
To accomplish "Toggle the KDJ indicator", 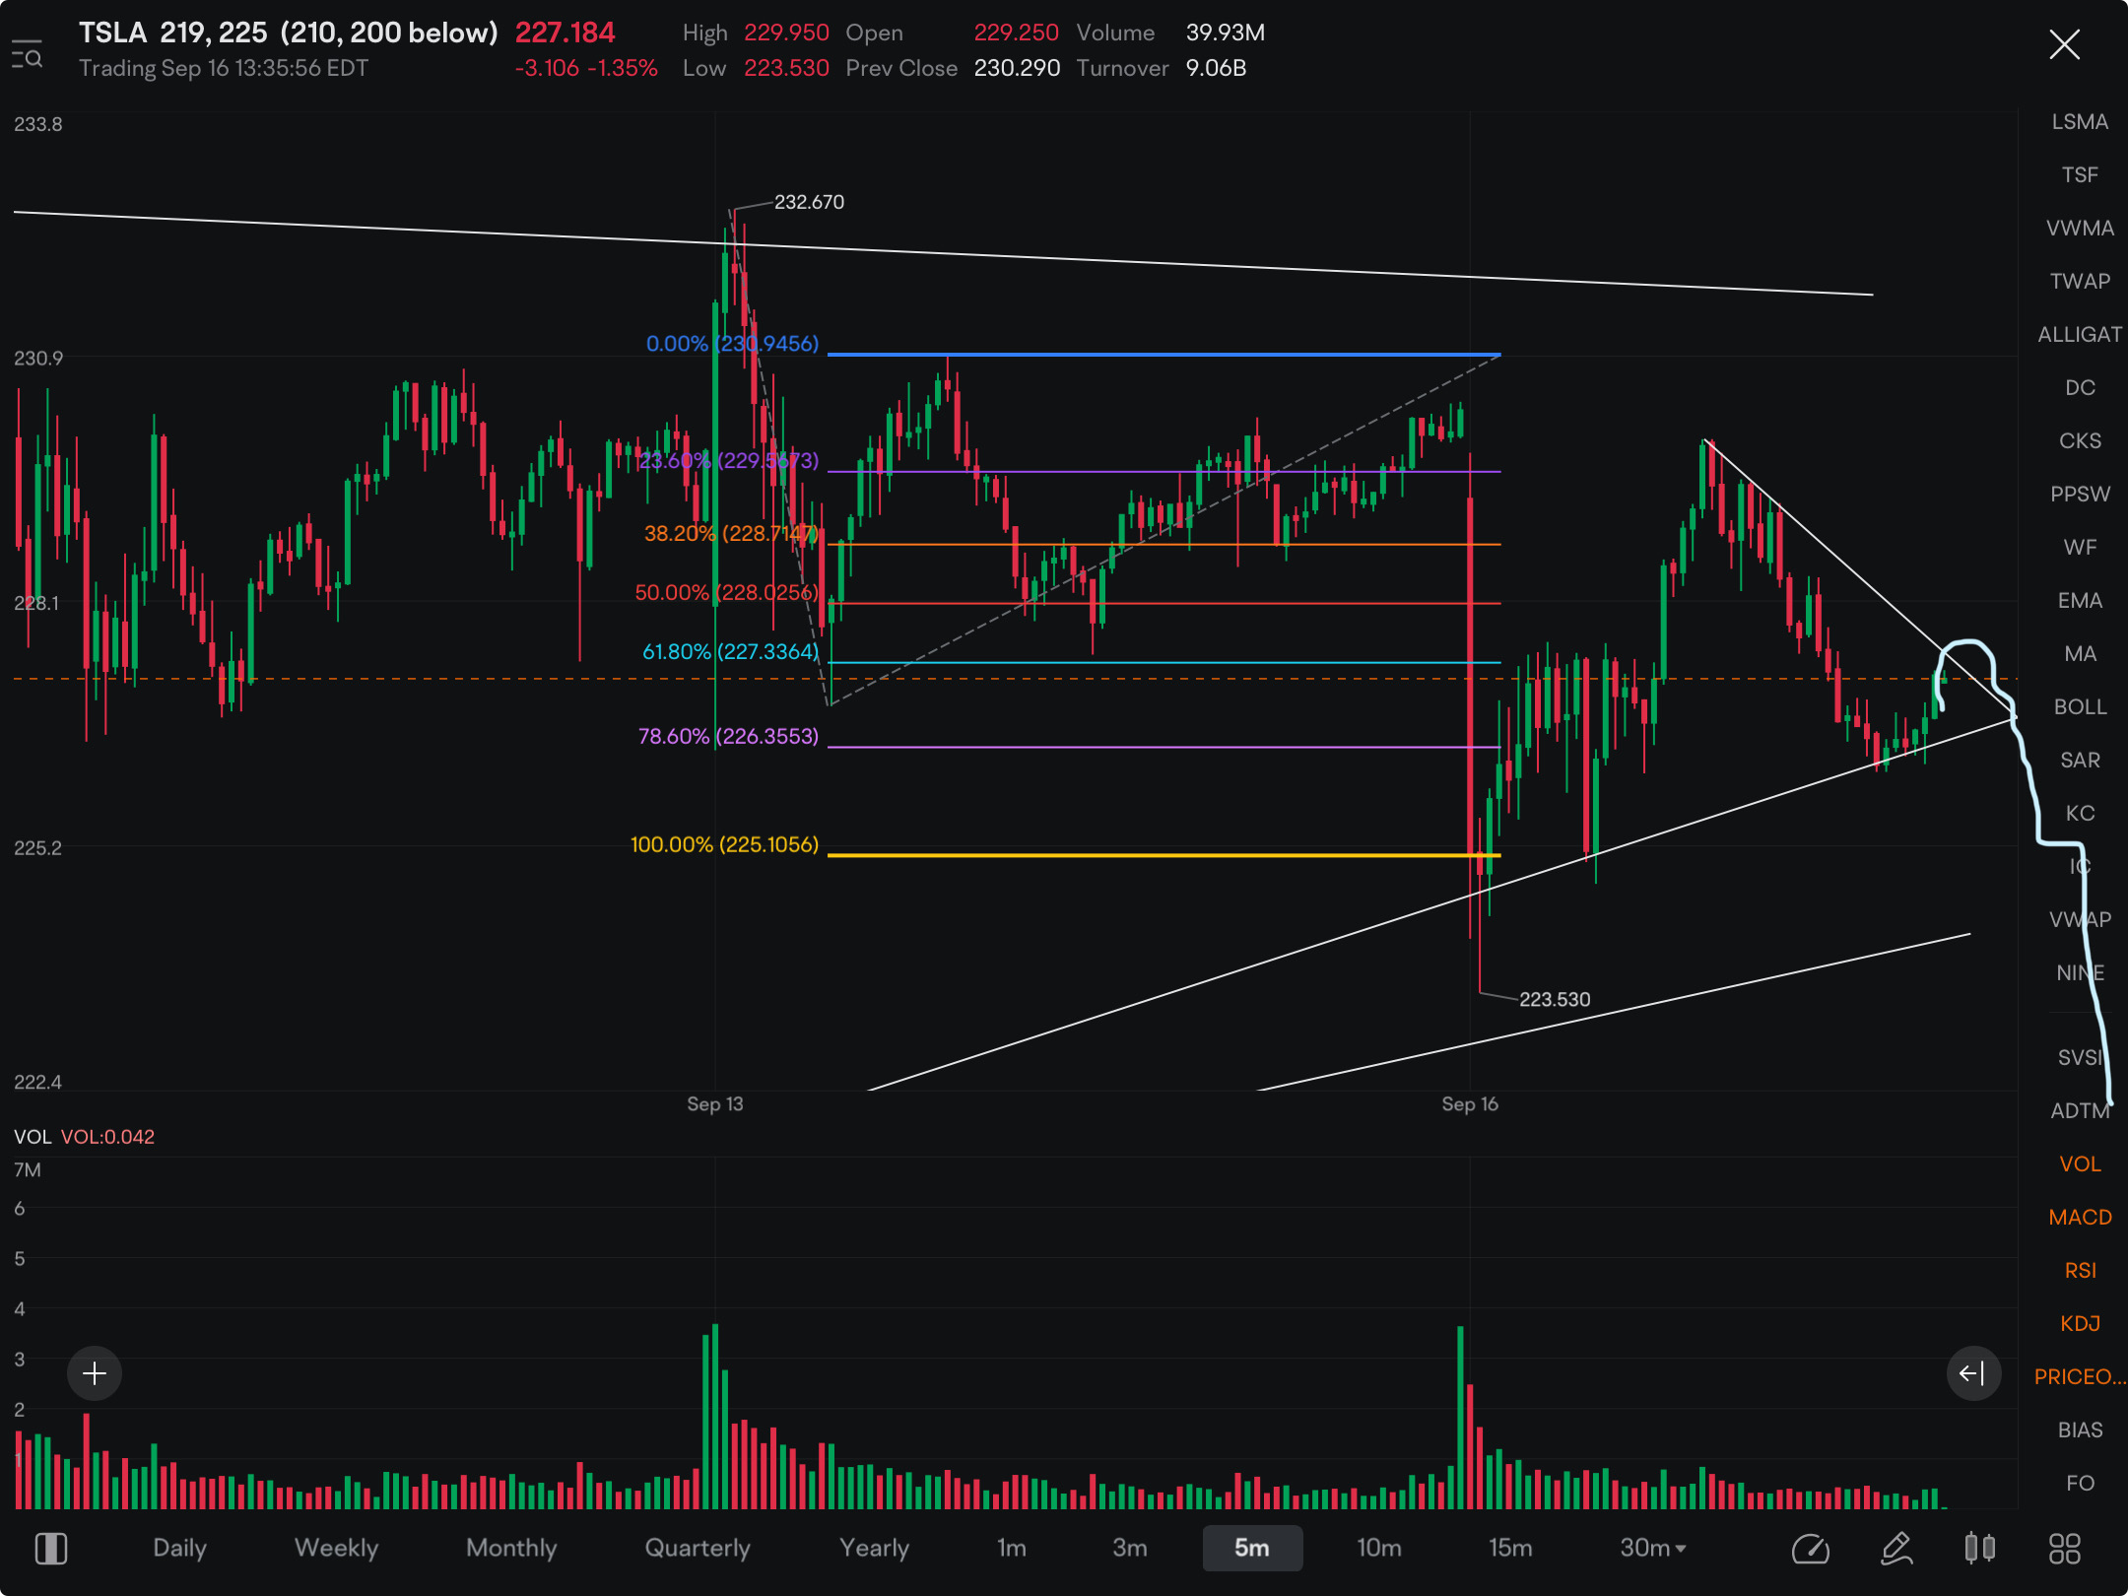I will [2080, 1324].
